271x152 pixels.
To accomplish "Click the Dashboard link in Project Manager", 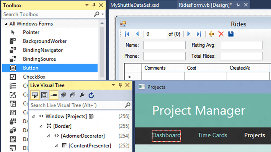I will (166, 135).
